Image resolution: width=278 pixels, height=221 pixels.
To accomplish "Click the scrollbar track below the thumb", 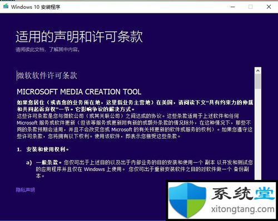I will click(x=258, y=133).
